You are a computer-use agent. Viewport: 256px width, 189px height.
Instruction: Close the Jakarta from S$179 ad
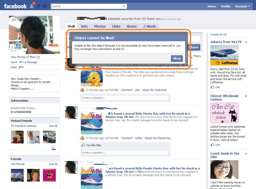coord(246,42)
